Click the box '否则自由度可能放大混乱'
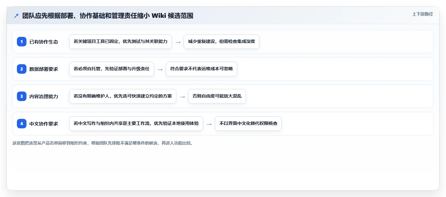 (x=217, y=96)
